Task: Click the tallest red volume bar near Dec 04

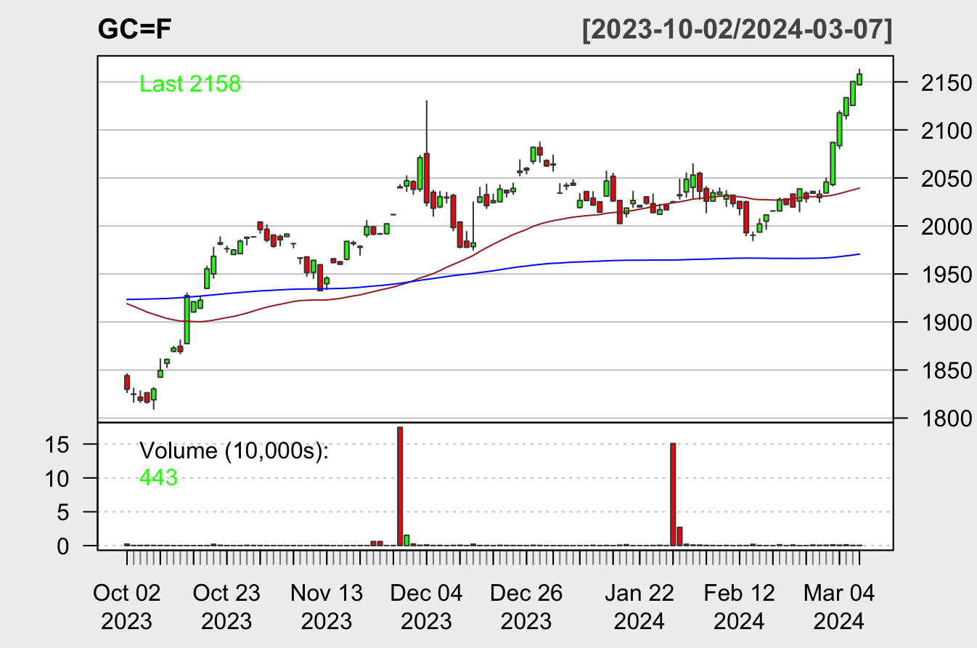Action: coord(400,486)
